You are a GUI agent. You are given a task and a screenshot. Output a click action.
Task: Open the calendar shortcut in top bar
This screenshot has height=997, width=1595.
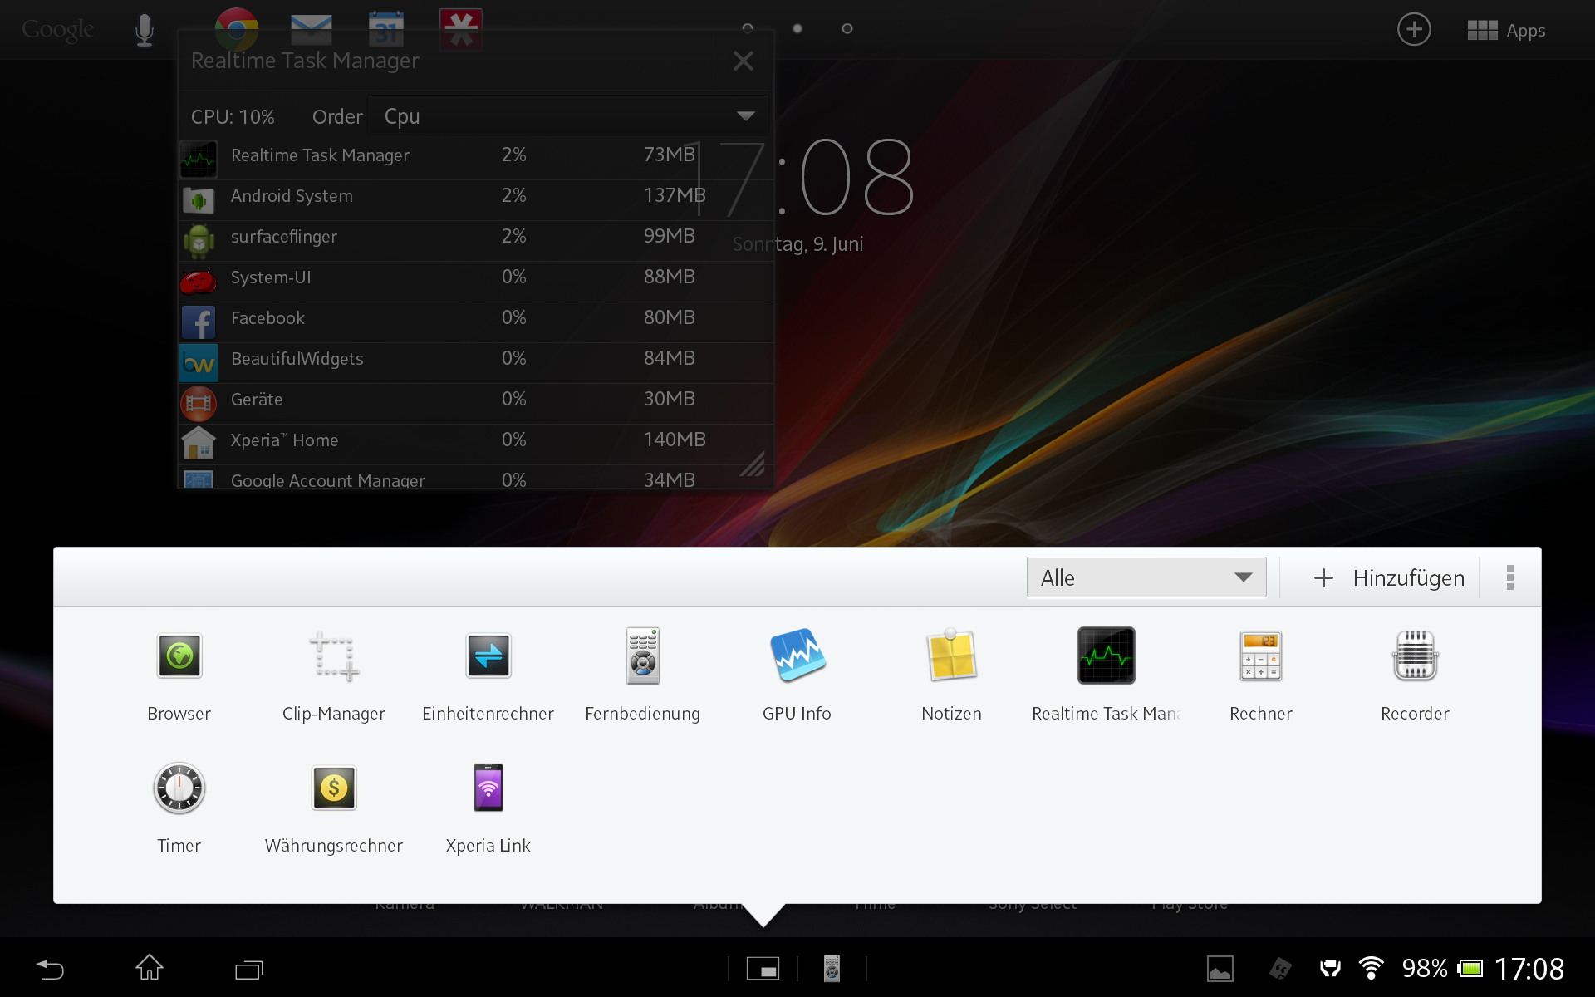click(x=386, y=30)
